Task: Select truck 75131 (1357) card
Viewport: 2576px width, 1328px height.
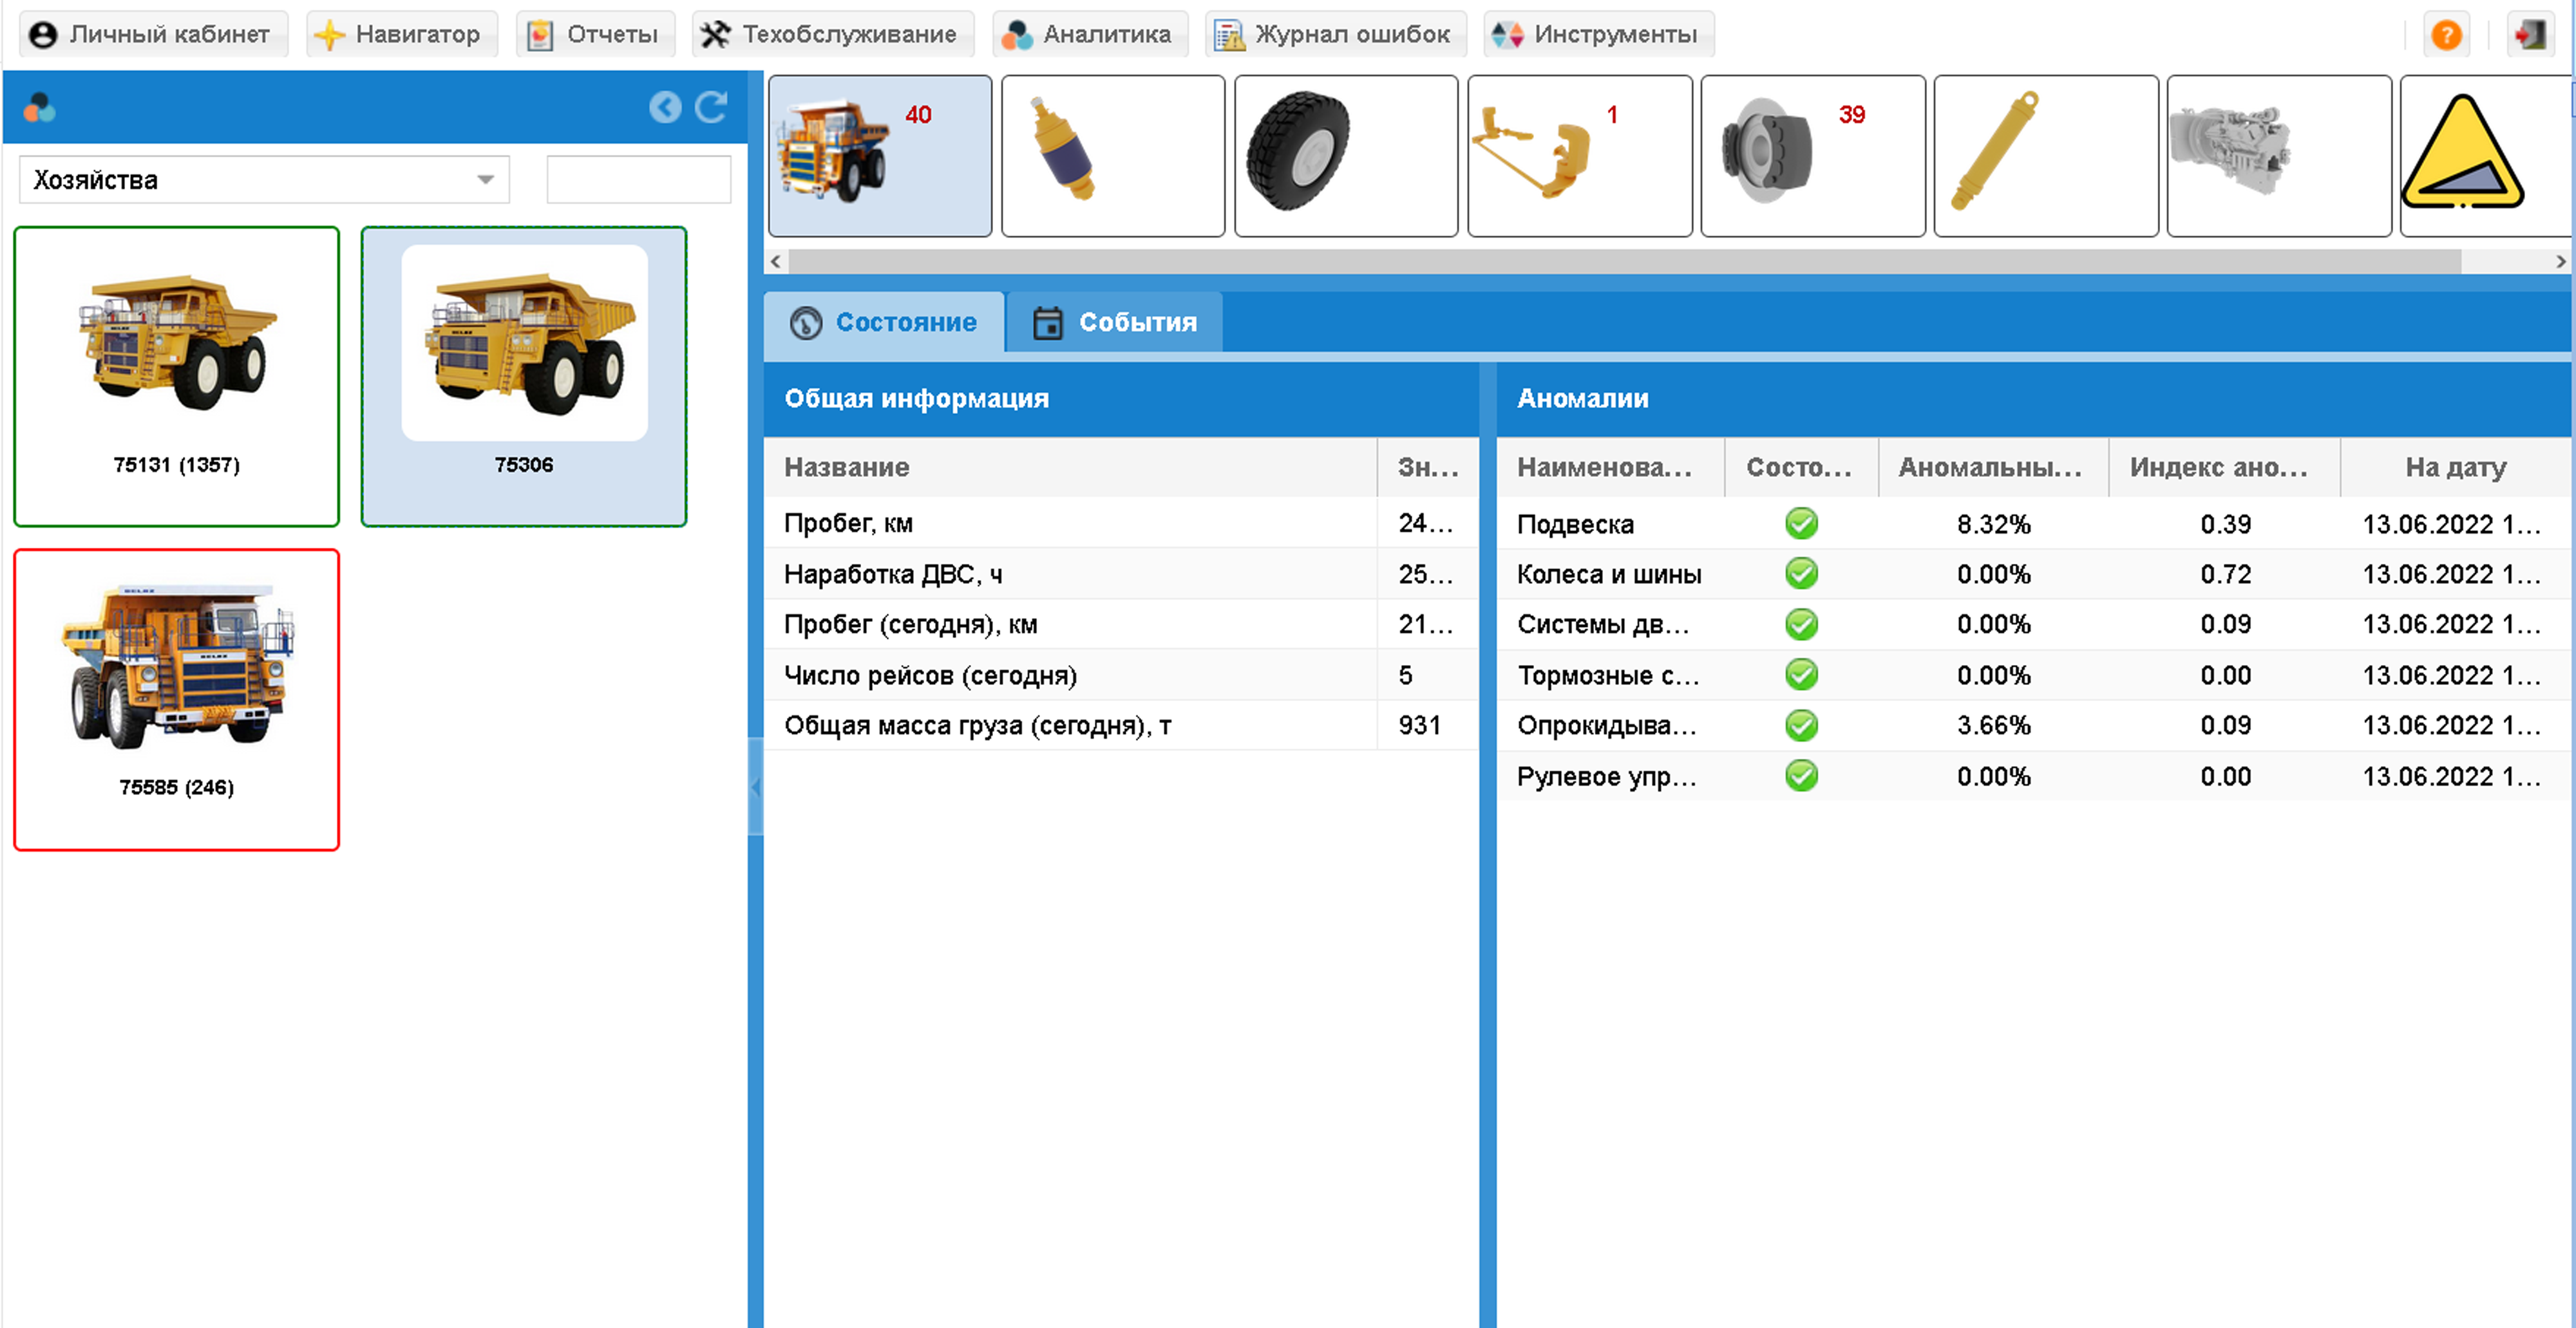Action: pos(177,376)
